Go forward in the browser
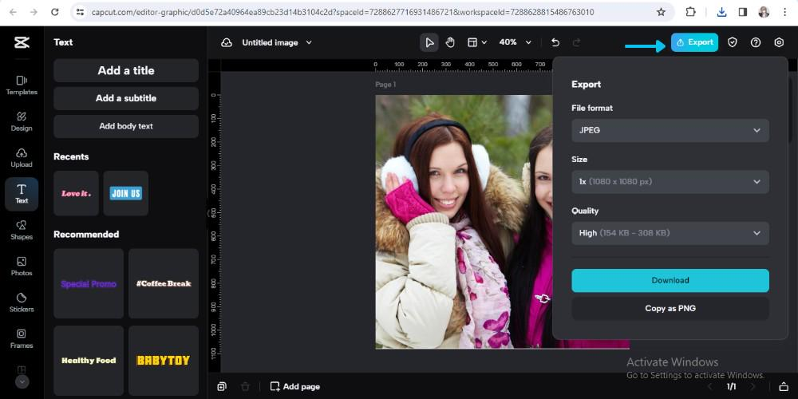Viewport: 798px width, 399px height. tap(34, 12)
